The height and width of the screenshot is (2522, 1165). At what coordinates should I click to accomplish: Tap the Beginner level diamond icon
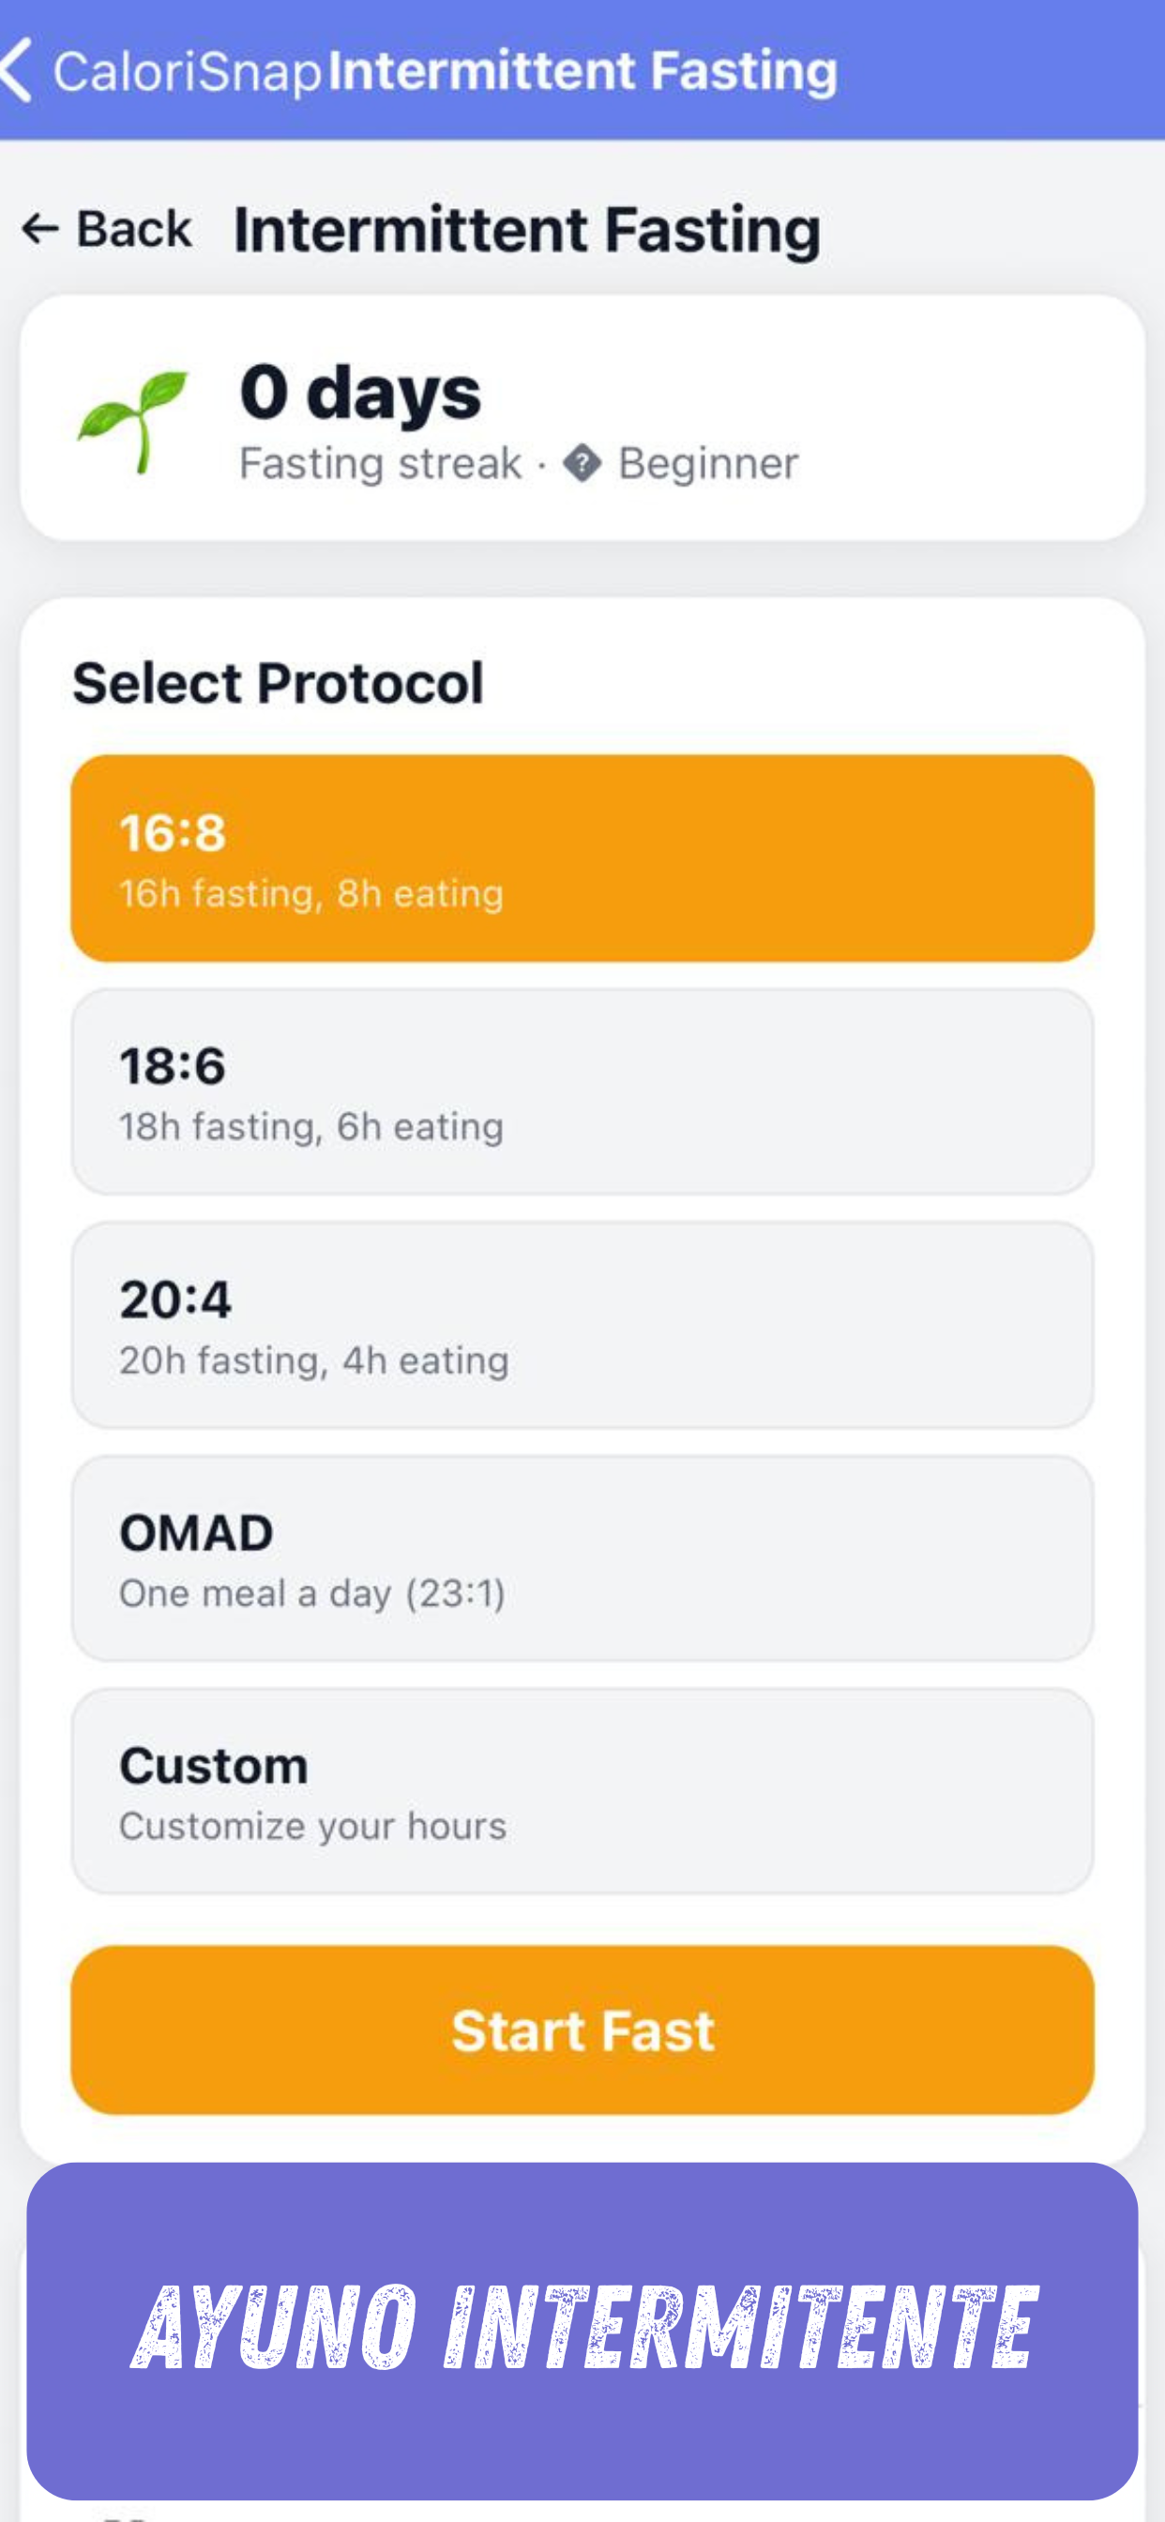click(582, 463)
